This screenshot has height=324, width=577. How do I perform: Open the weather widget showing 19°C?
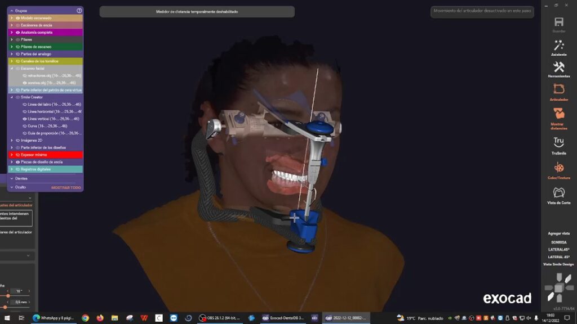[x=420, y=318]
